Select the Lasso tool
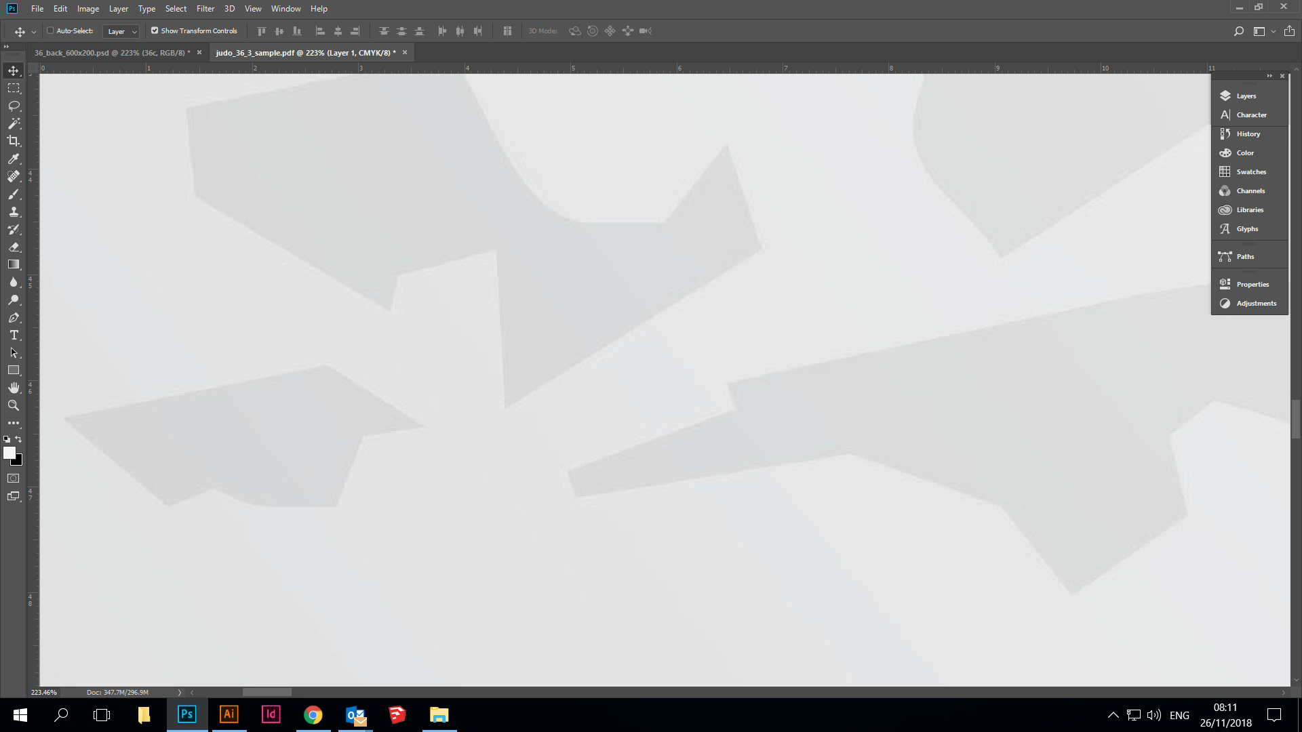Viewport: 1302px width, 732px height. point(14,106)
